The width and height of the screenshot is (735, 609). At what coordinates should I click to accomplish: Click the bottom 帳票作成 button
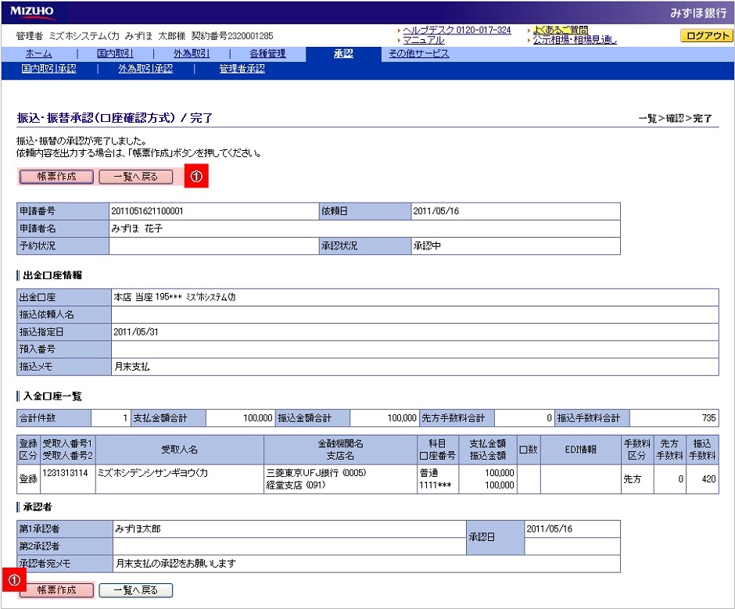[x=57, y=590]
